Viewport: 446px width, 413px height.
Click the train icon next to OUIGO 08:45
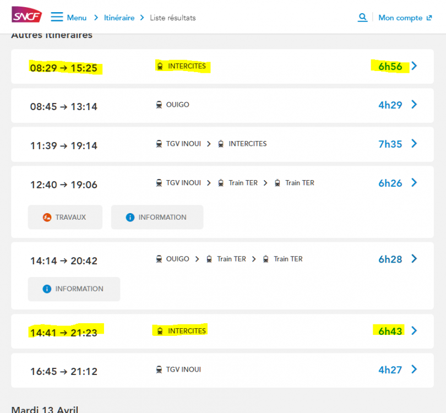click(159, 105)
